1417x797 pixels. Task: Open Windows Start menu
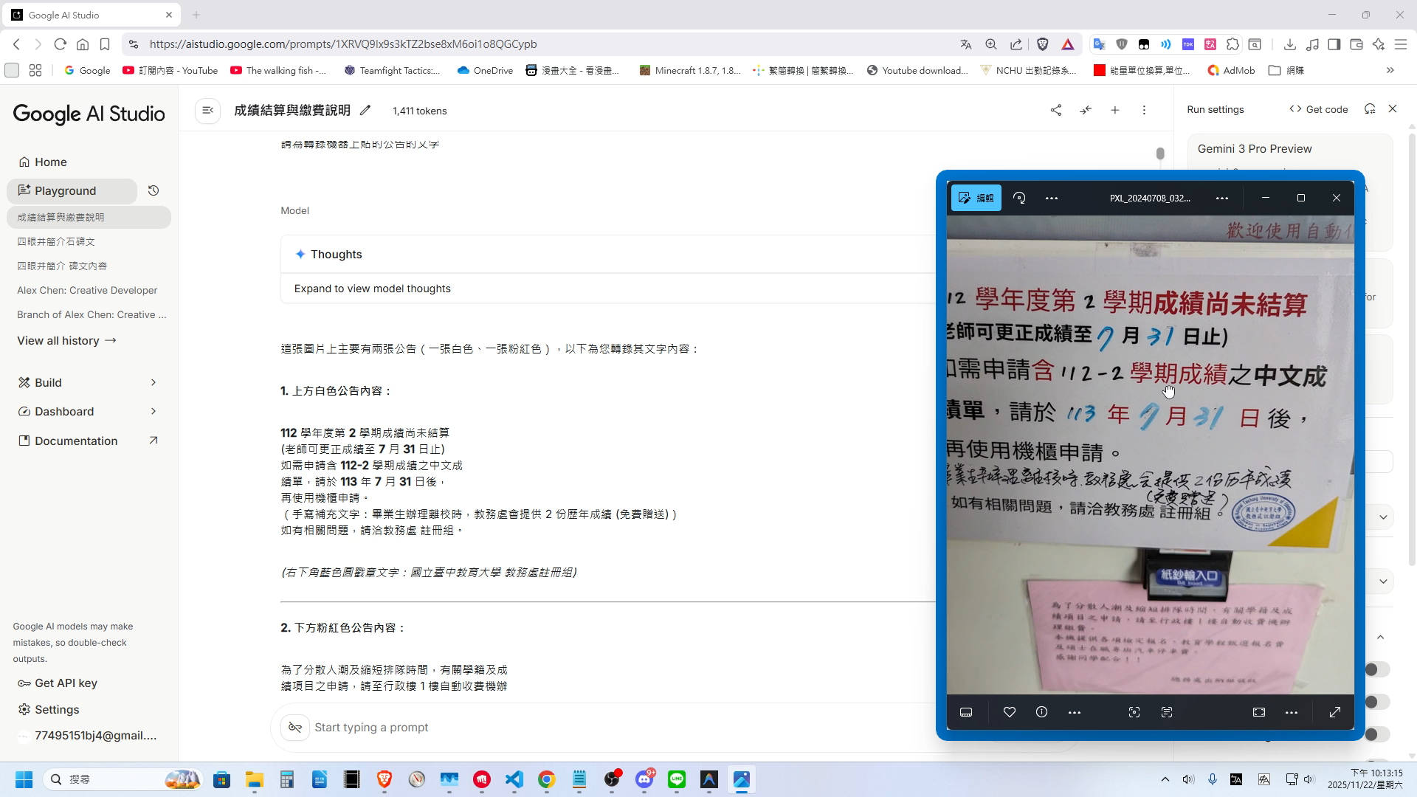pyautogui.click(x=24, y=779)
